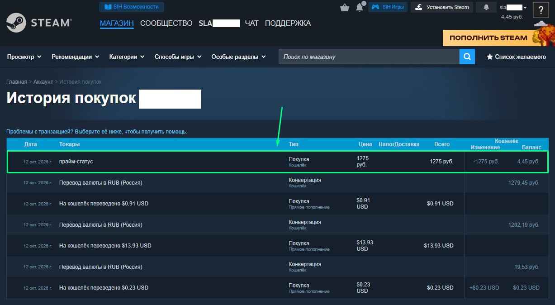Screen dimensions: 555x305
Task: Open SIH Игры button
Action: click(388, 7)
